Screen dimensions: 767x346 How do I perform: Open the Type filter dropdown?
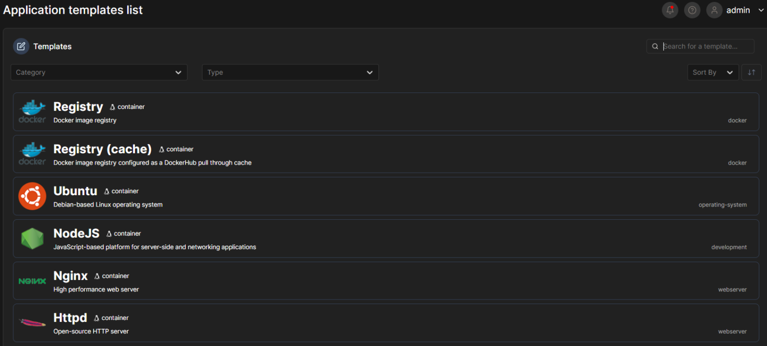point(290,73)
